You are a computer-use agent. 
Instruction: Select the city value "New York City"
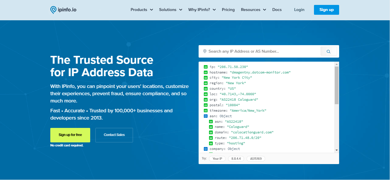click(x=237, y=78)
